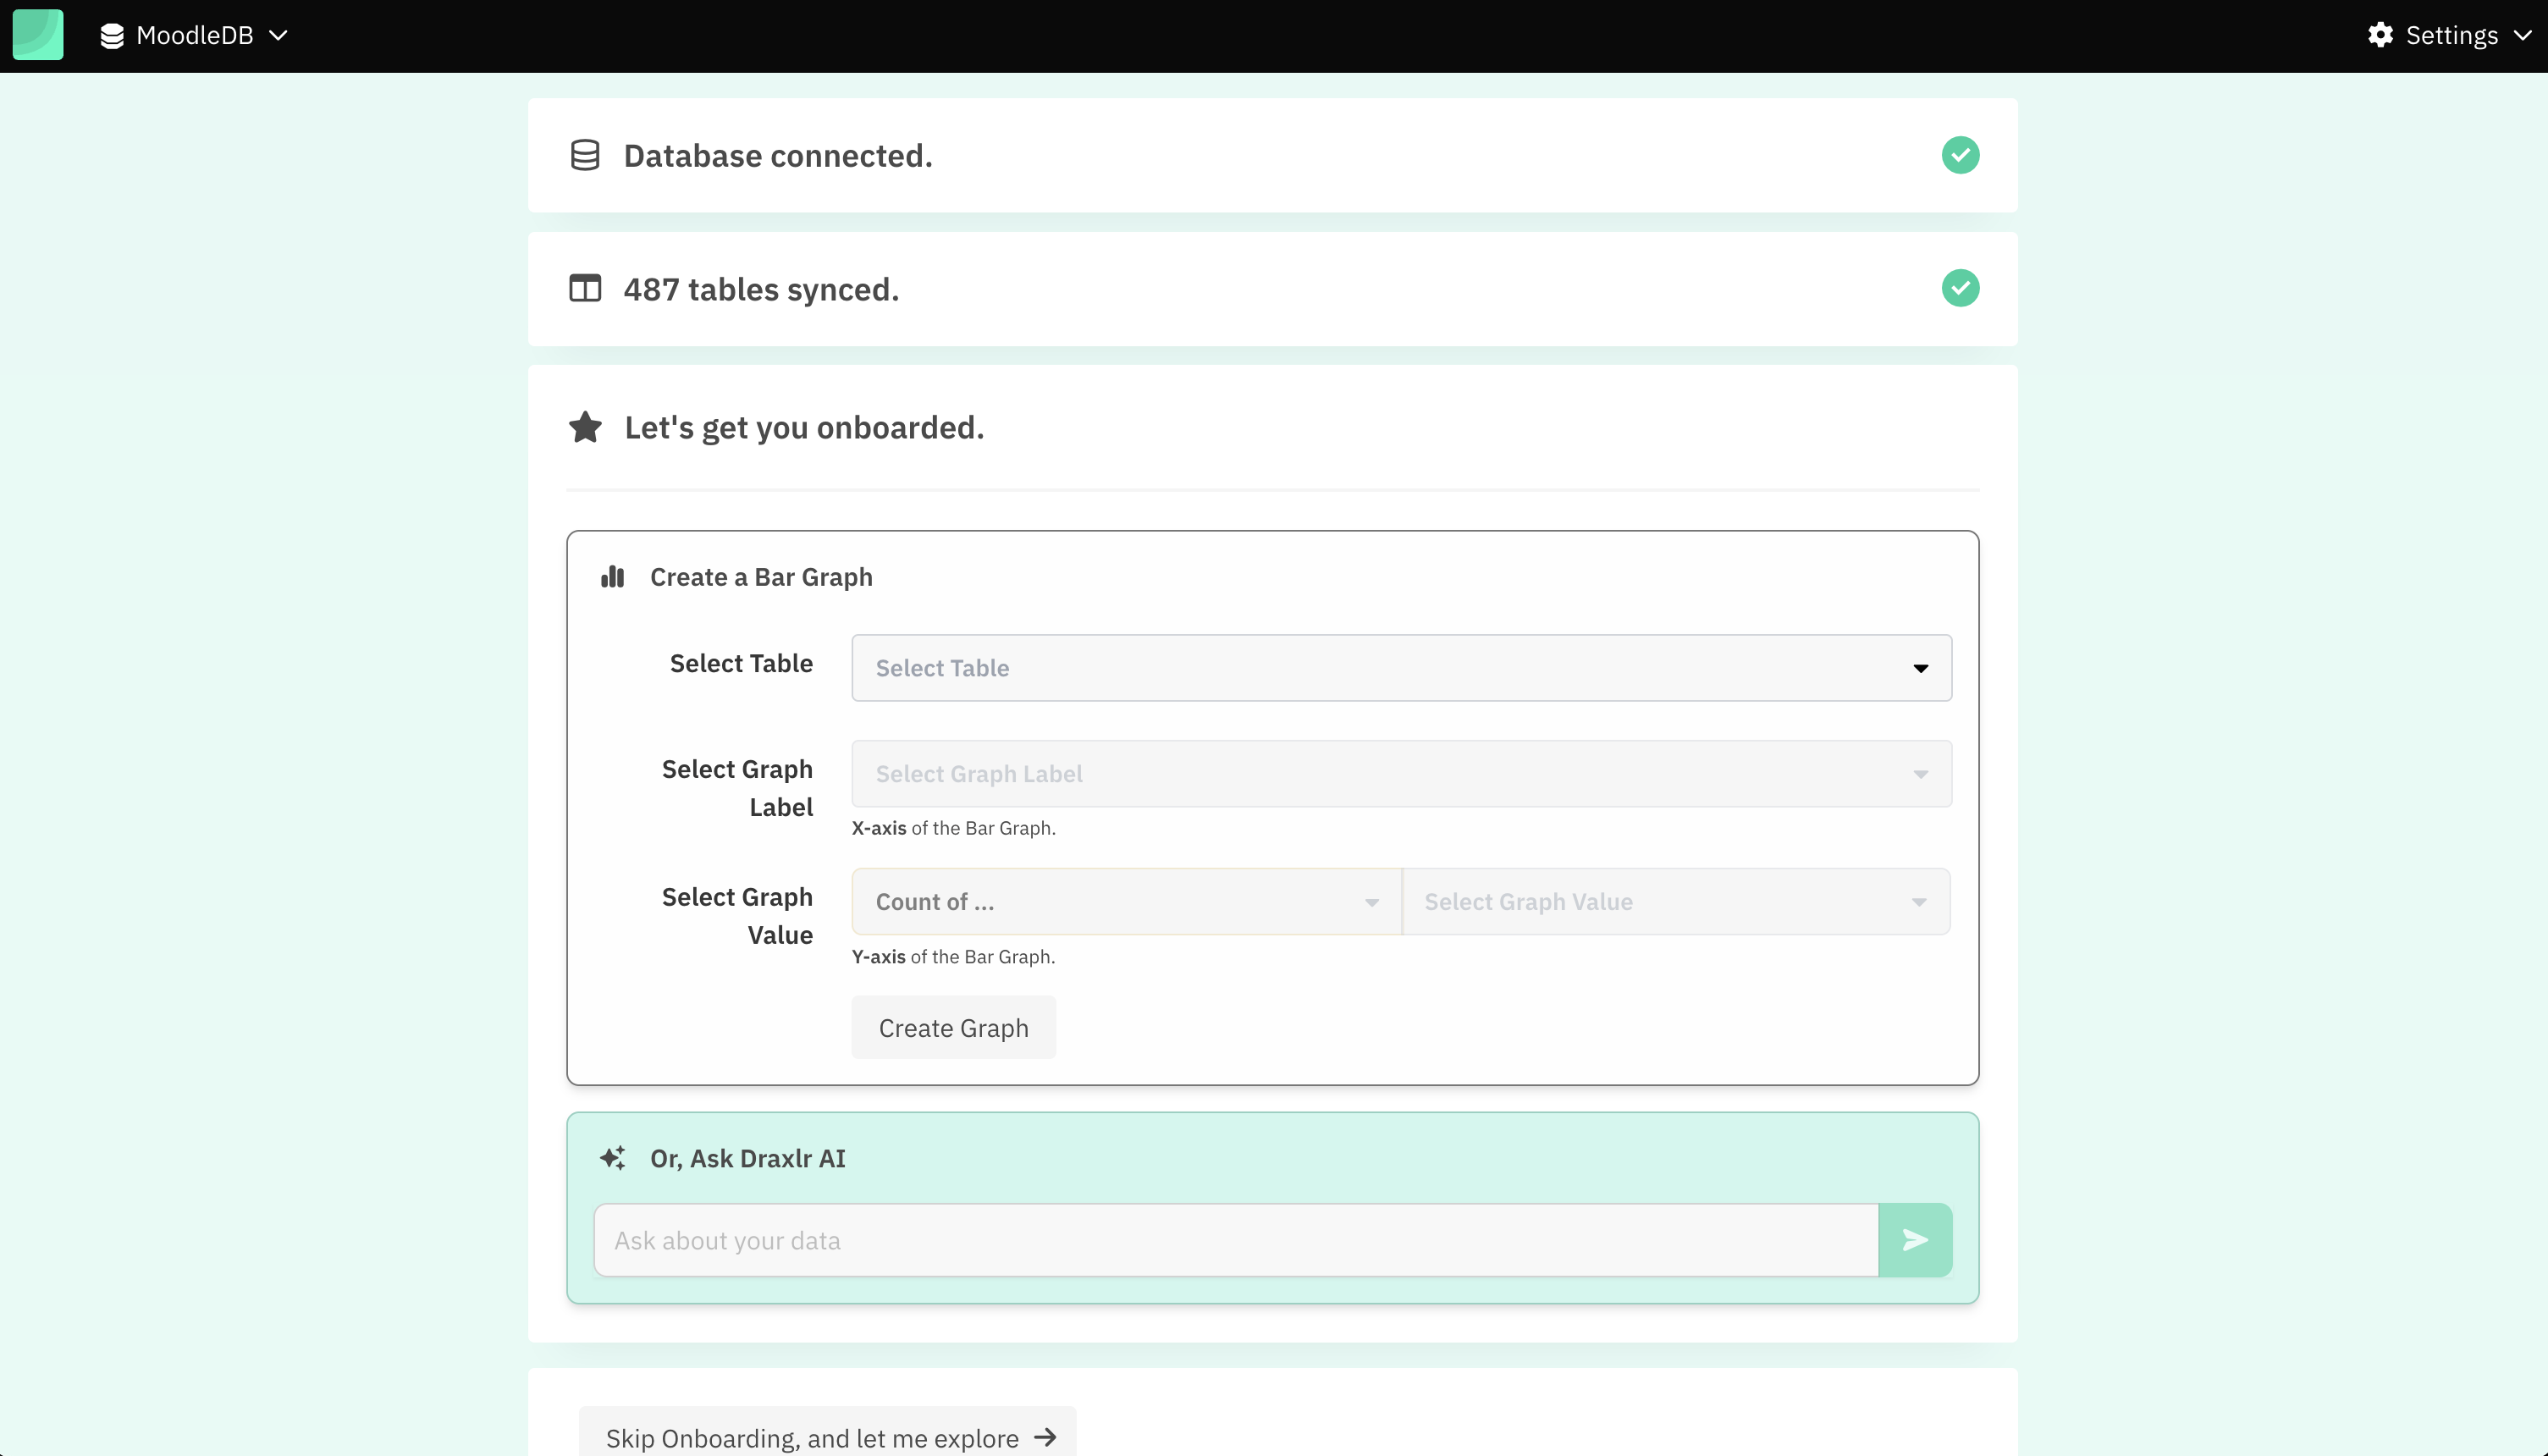2548x1456 pixels.
Task: Click the 'Select Graph Label' field label
Action: [738, 788]
